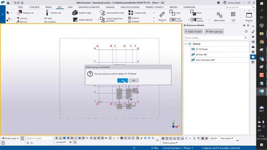Undo the last action
267x150 pixels.
click(x=15, y=3)
